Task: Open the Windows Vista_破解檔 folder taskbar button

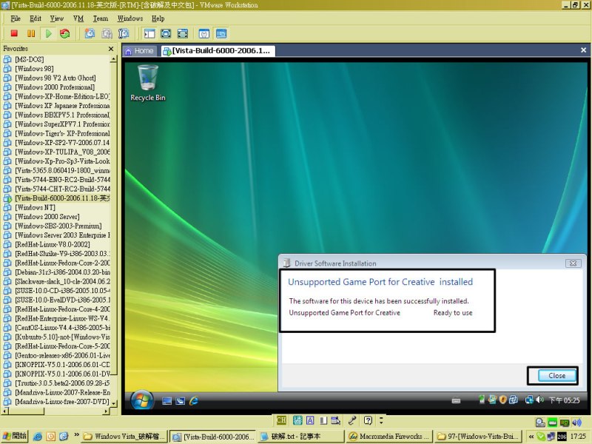Action: (124, 437)
